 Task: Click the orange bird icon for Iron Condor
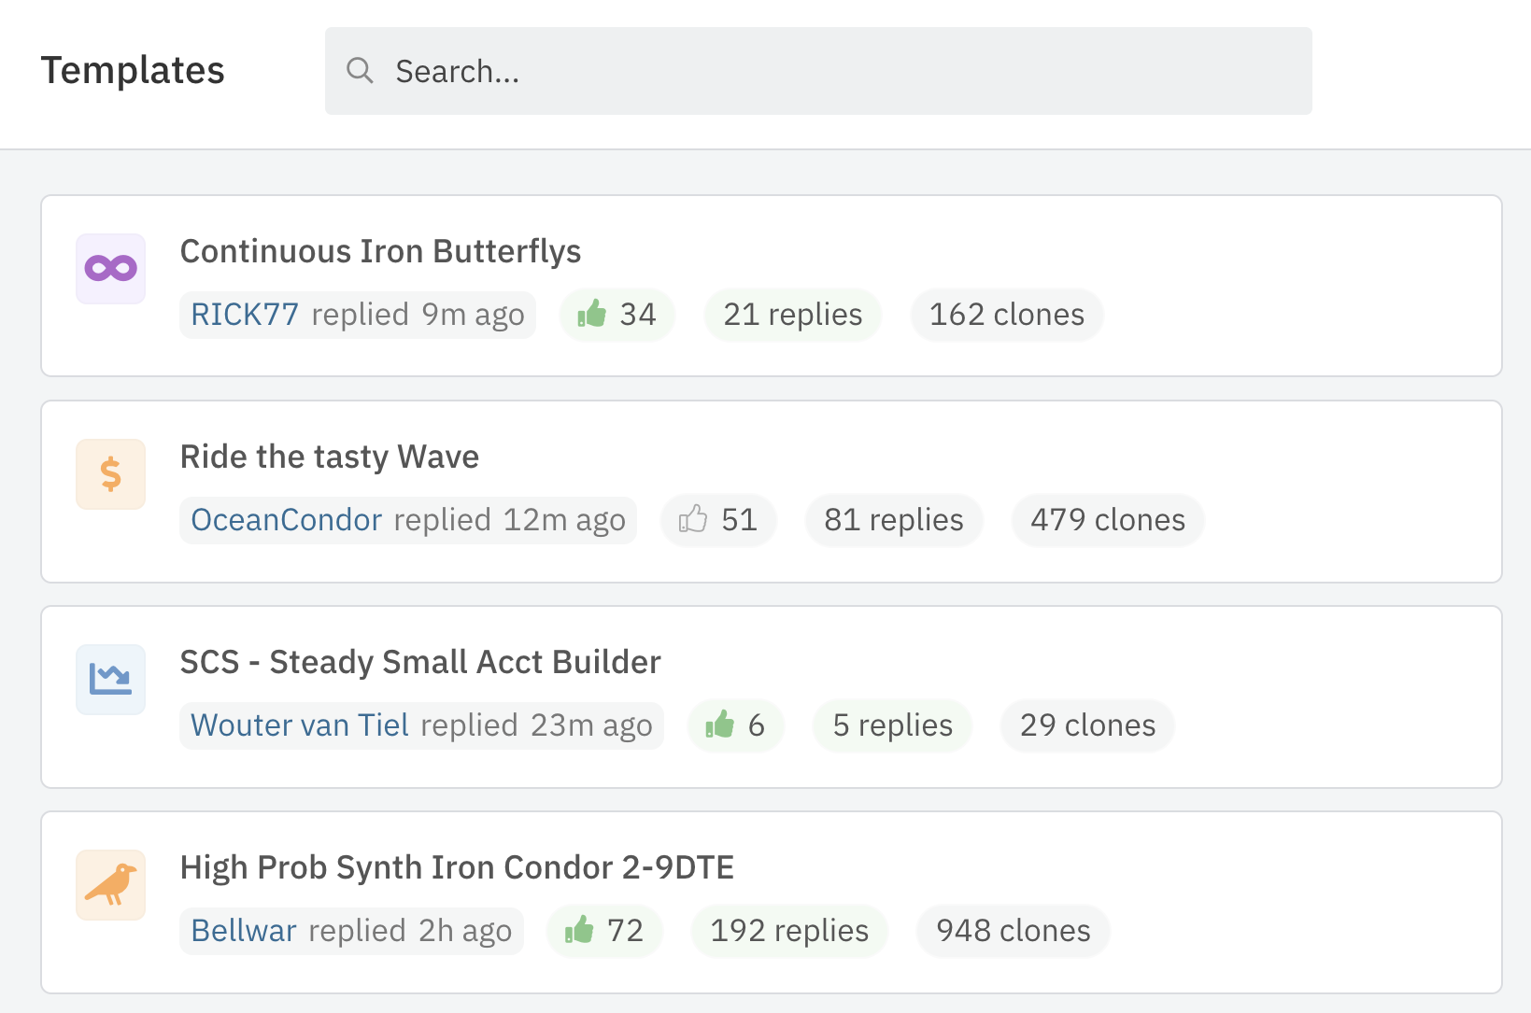[x=110, y=885]
